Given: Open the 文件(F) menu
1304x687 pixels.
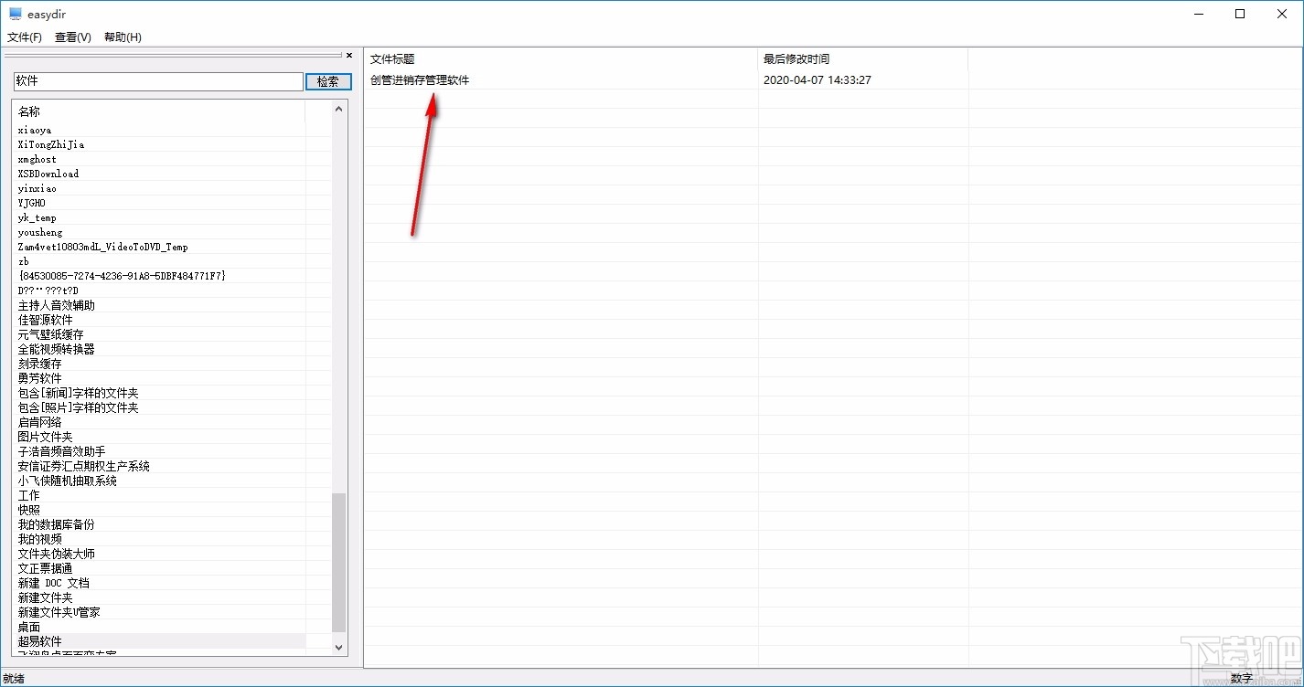Looking at the screenshot, I should click(x=25, y=37).
